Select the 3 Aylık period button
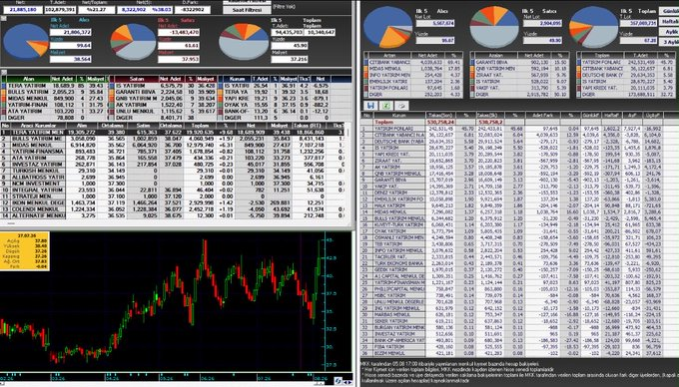The height and width of the screenshot is (387, 679). (669, 42)
